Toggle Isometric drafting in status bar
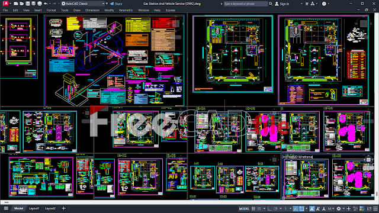Viewport: 379px width, 213px height. [x=285, y=208]
